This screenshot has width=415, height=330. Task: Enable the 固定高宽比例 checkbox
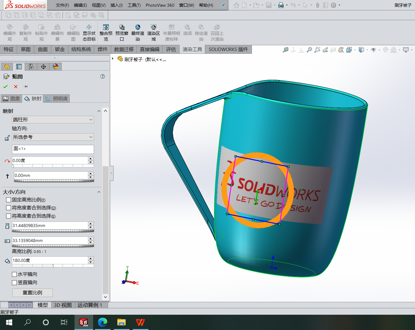pyautogui.click(x=8, y=200)
